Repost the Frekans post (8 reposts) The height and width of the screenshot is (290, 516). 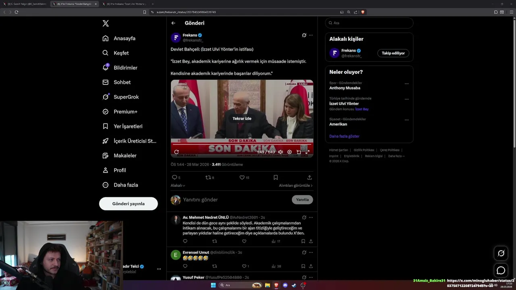(x=210, y=177)
